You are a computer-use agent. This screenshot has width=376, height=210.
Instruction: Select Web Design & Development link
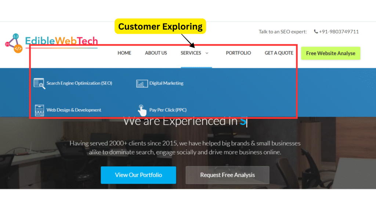[x=74, y=110]
